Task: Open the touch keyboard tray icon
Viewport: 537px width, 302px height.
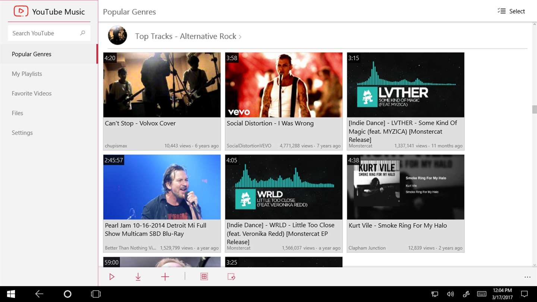Action: (x=481, y=294)
